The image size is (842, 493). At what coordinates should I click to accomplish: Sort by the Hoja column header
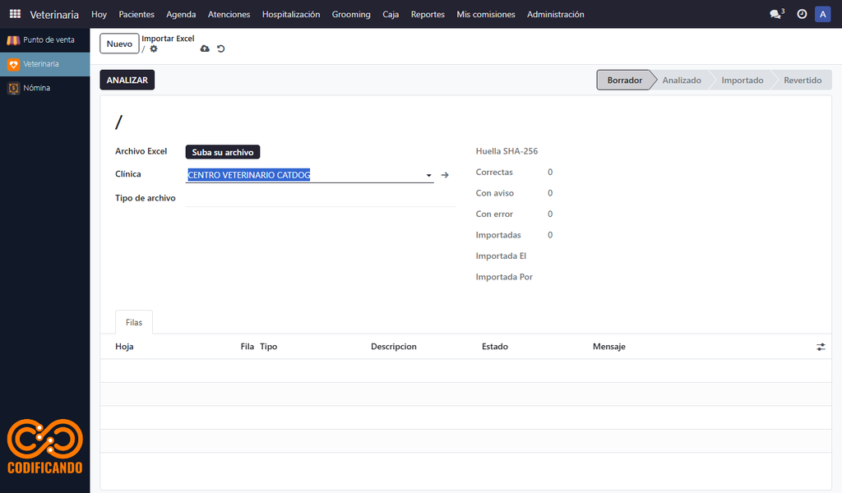[x=125, y=347]
